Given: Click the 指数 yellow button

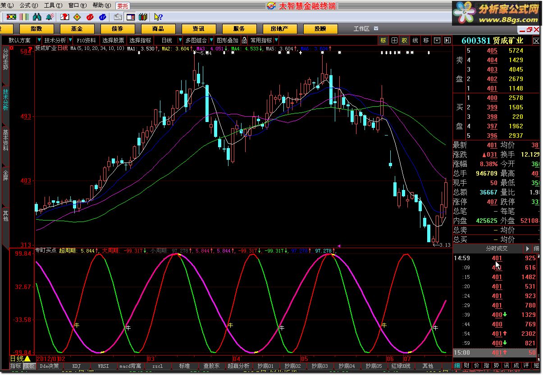Looking at the screenshot, I should click(37, 29).
